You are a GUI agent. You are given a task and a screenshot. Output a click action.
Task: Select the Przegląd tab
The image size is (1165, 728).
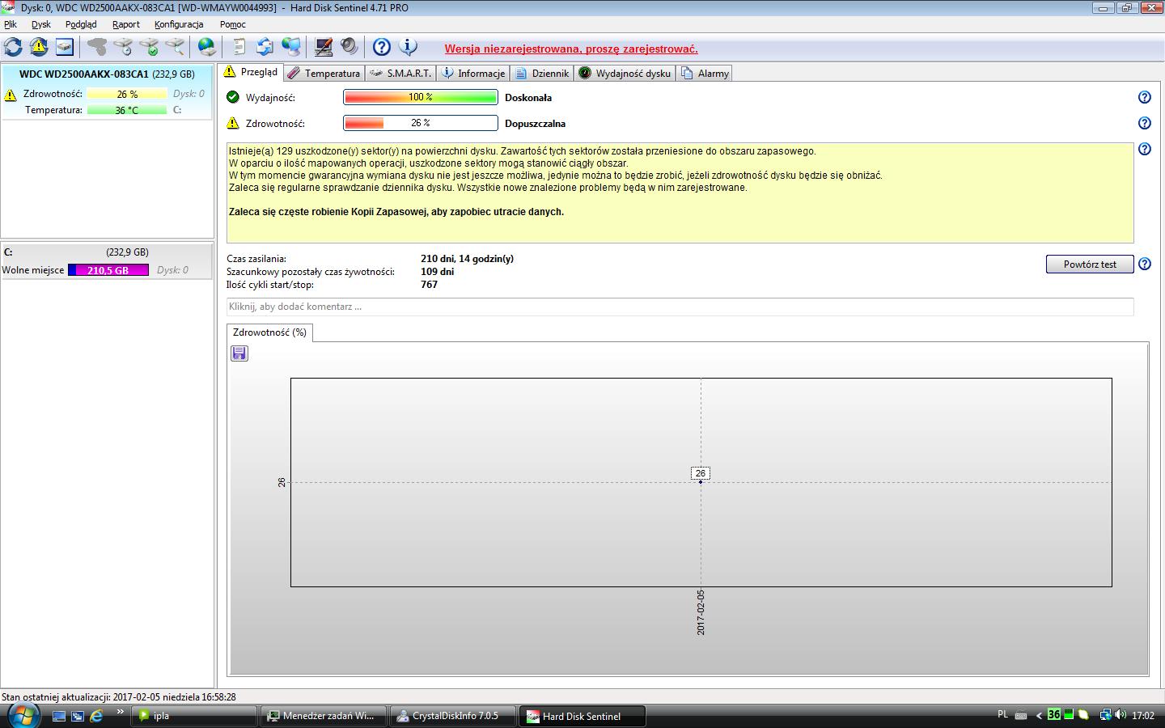251,72
